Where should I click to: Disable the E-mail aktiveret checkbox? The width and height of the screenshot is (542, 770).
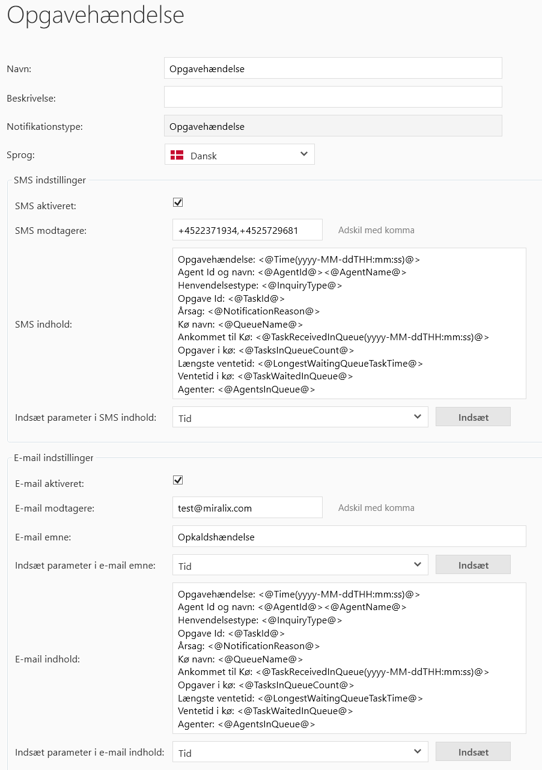178,480
